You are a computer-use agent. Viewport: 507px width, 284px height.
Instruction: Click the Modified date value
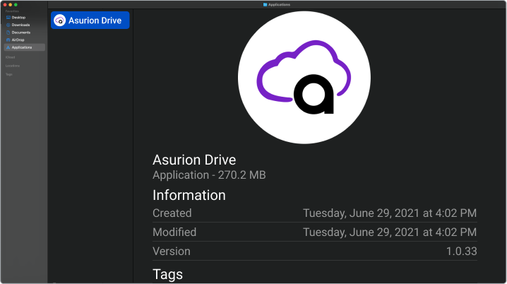coord(390,232)
